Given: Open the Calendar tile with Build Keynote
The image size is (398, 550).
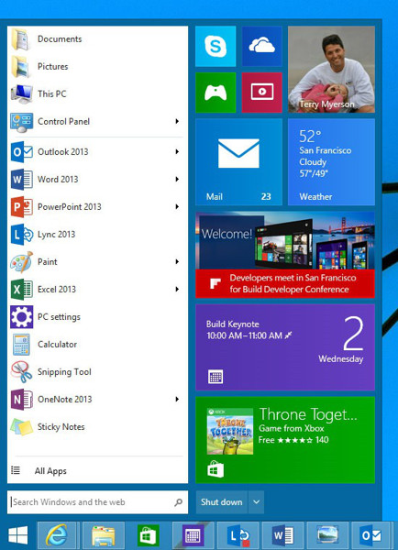Looking at the screenshot, I should (x=285, y=347).
